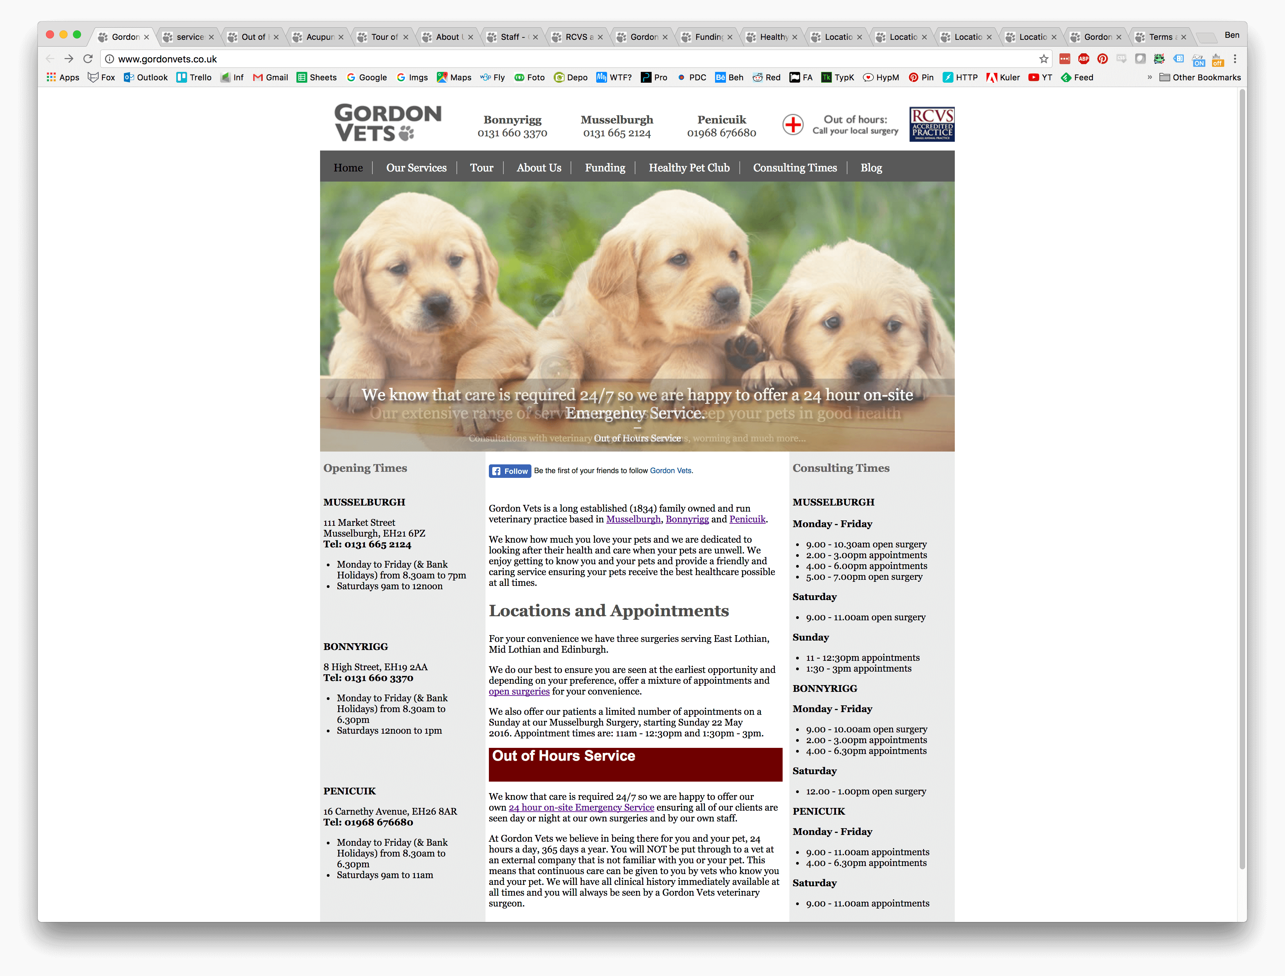Open the 24 hour on-site Emergency Service link
The height and width of the screenshot is (976, 1285).
pyautogui.click(x=581, y=807)
